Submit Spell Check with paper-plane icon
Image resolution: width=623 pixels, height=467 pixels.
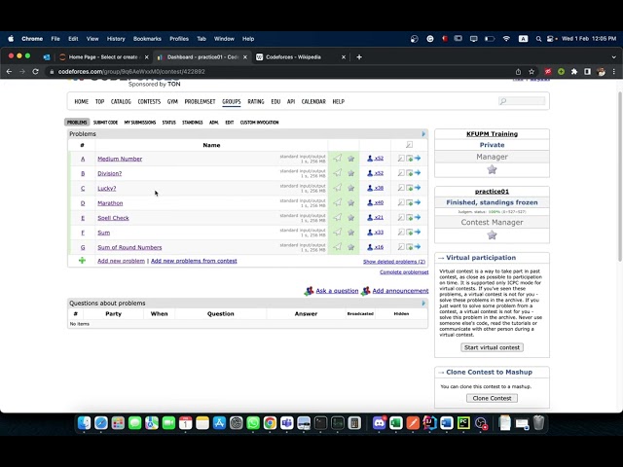coord(338,217)
